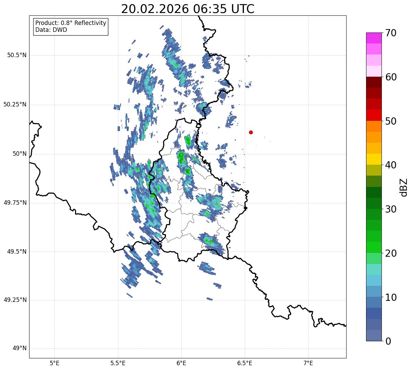Click the longitude label "5°E"

pos(55,363)
